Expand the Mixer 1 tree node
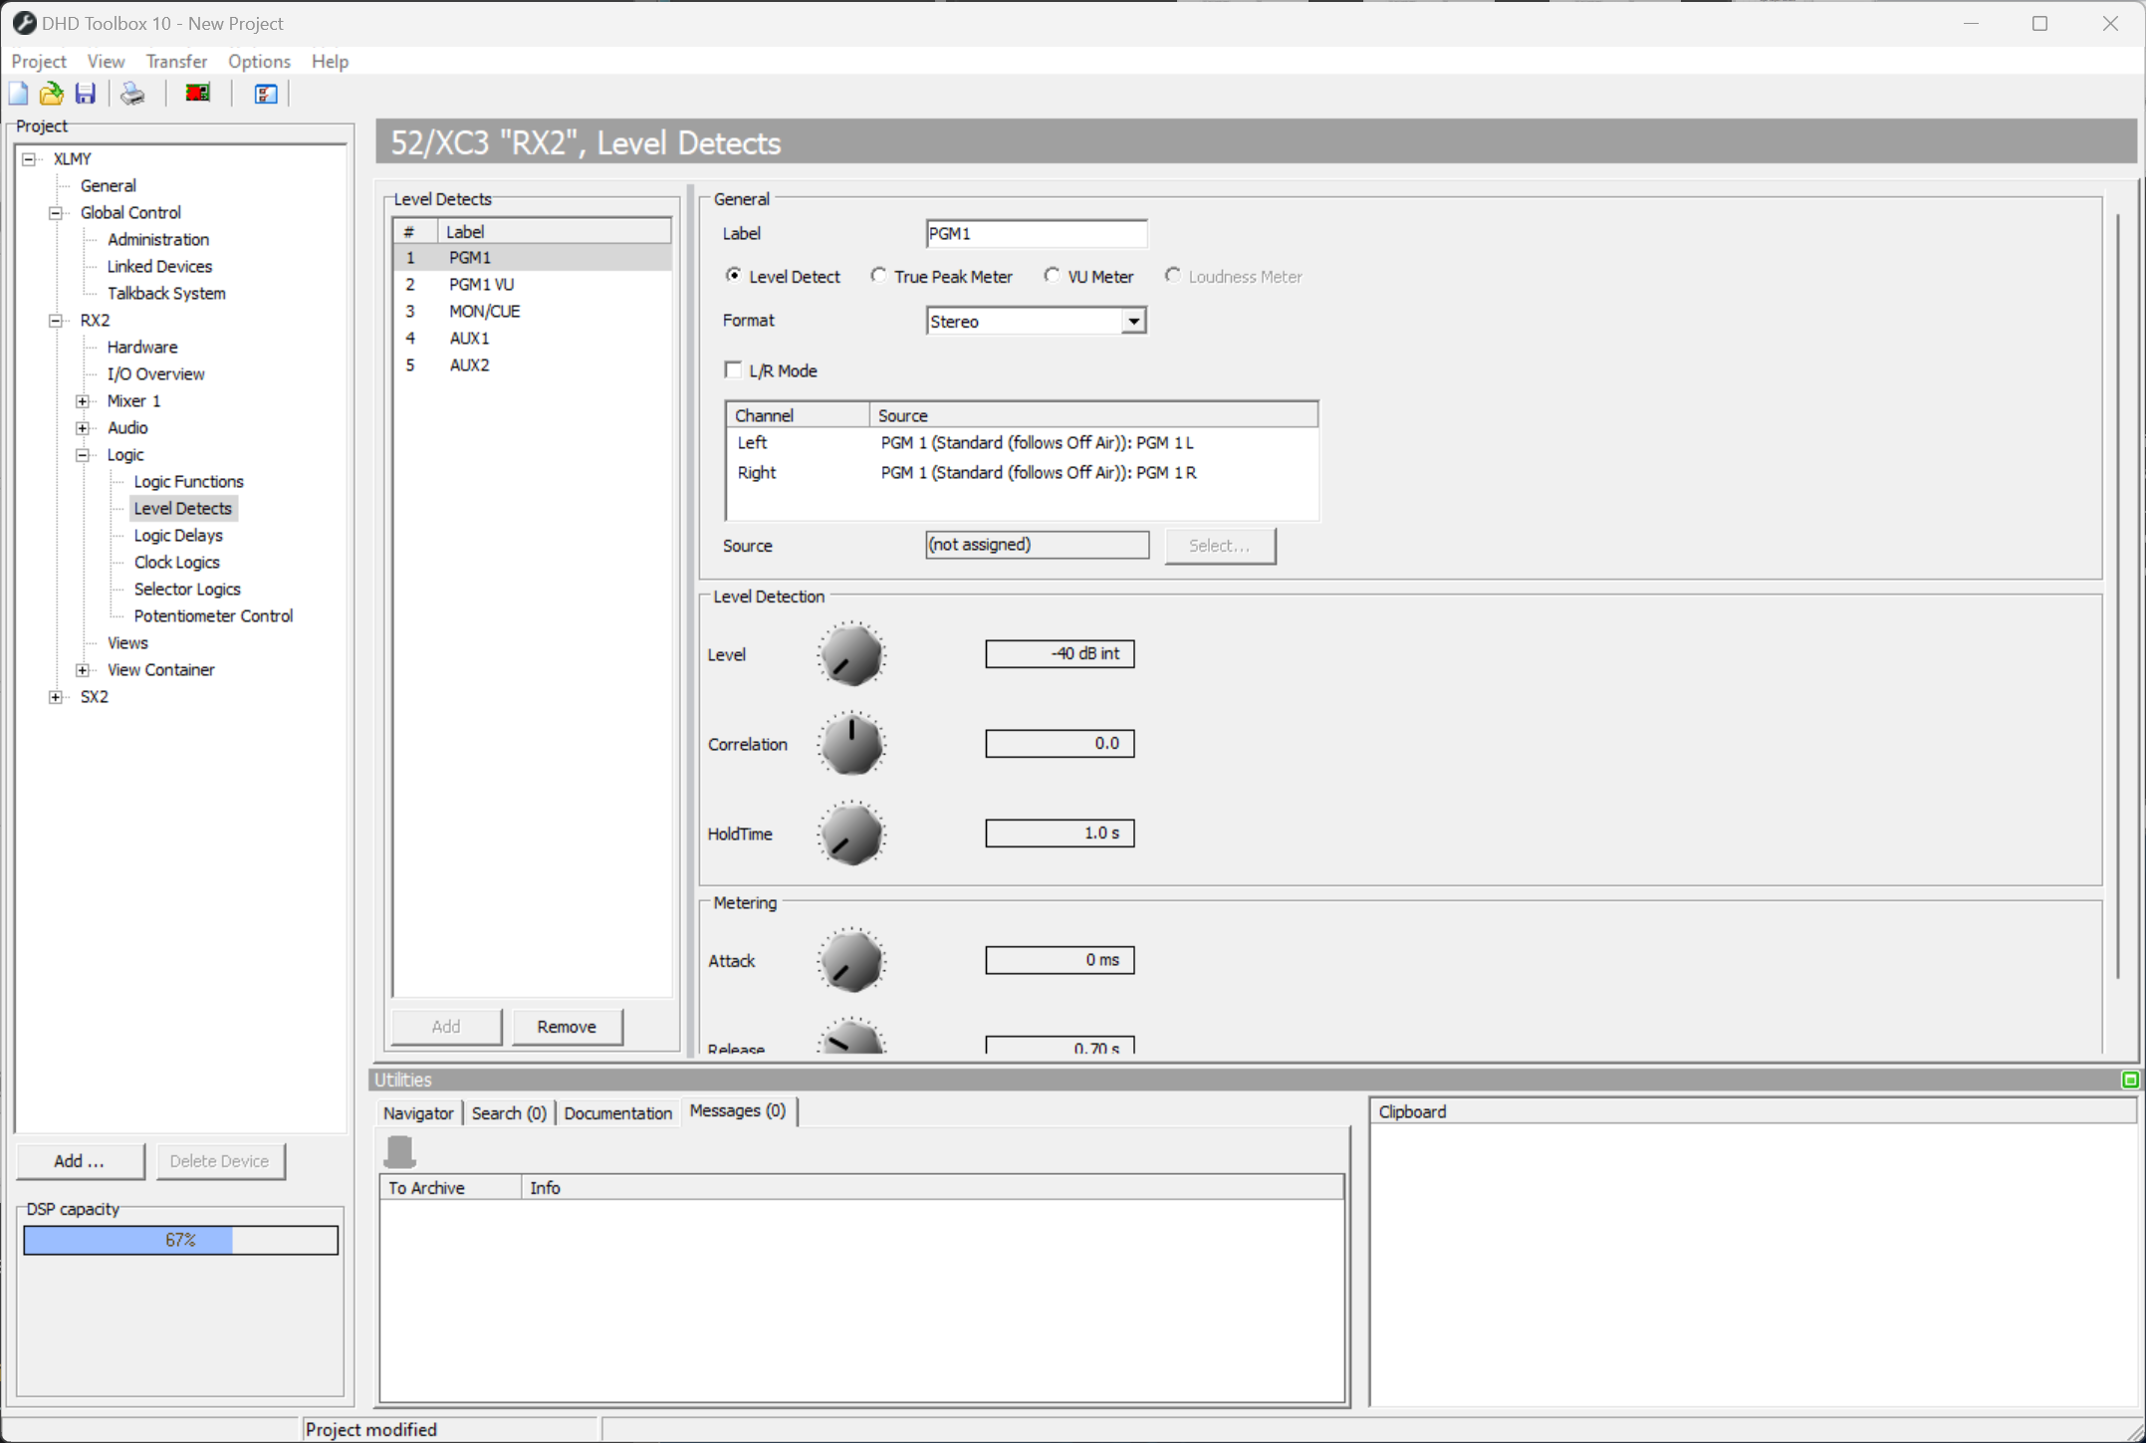2146x1443 pixels. coord(83,400)
